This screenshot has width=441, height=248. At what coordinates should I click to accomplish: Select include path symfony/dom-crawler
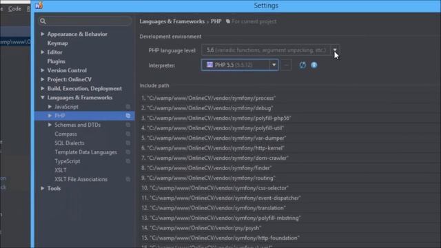pos(215,158)
